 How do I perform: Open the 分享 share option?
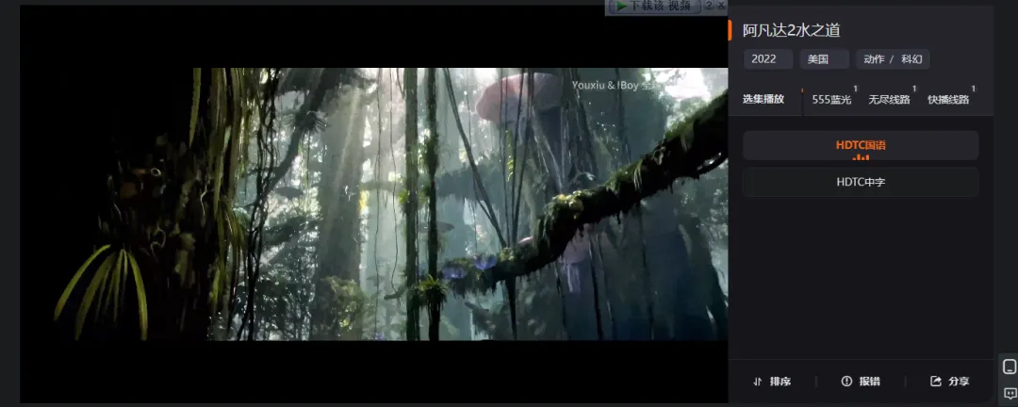tap(950, 382)
